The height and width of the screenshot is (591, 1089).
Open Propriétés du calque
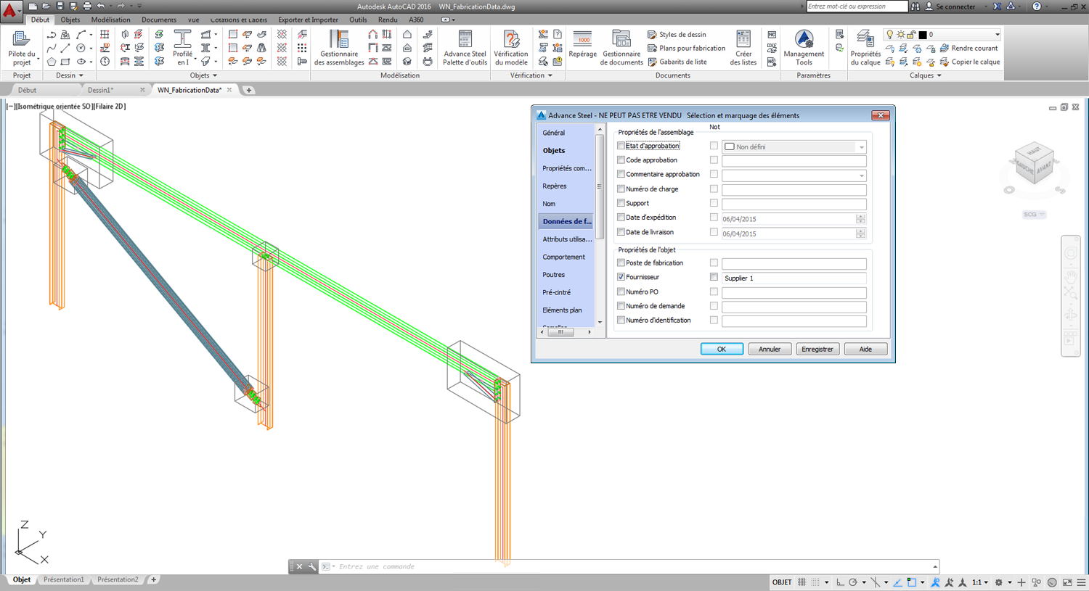pyautogui.click(x=865, y=48)
